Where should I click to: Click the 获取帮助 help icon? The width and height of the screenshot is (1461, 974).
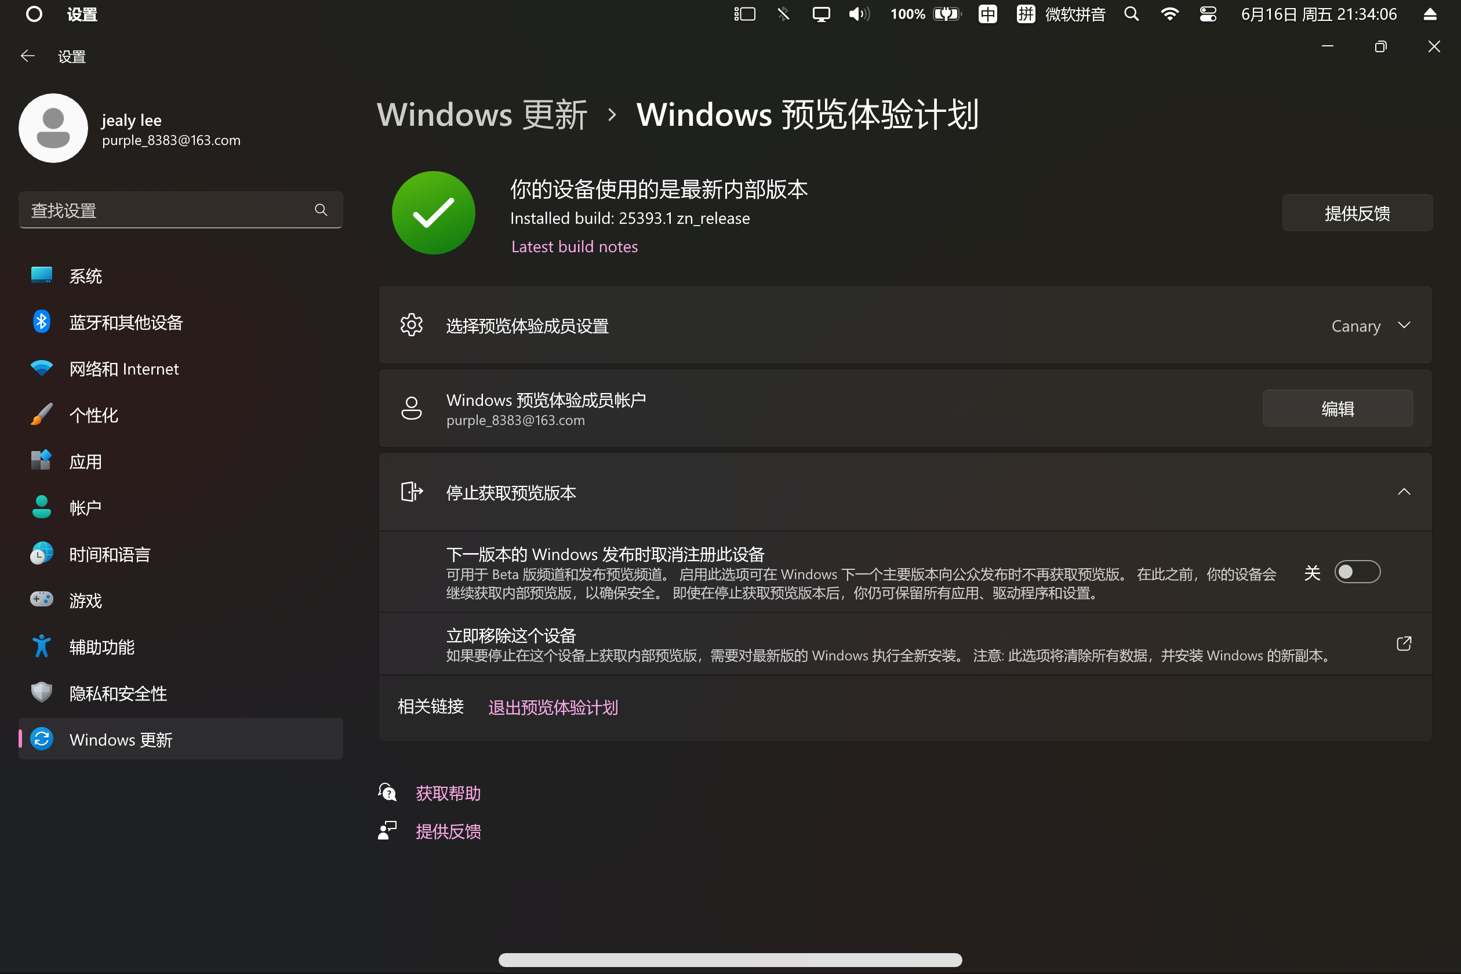tap(387, 792)
